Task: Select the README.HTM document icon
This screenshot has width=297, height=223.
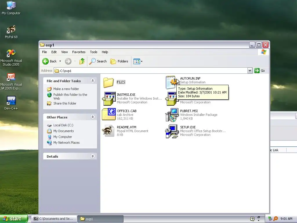Action: [x=108, y=131]
